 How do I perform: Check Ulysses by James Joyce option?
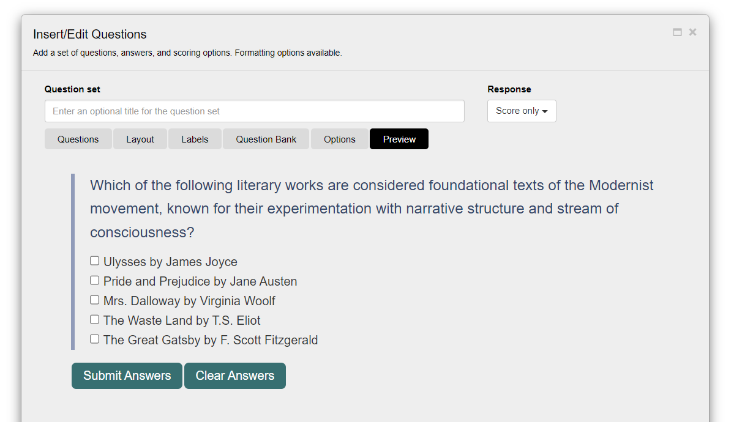(94, 261)
